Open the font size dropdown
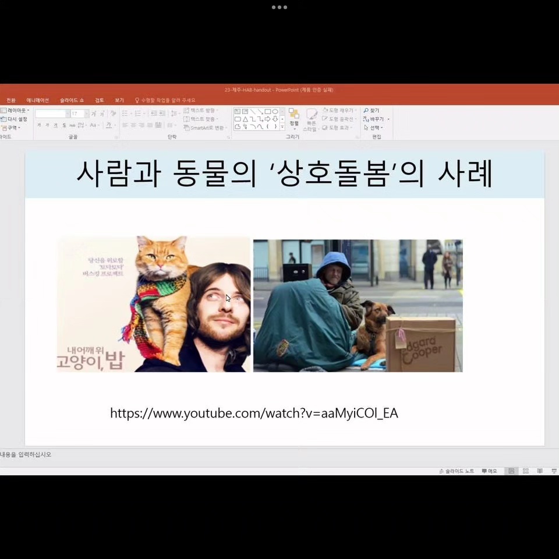The image size is (559, 559). tap(86, 114)
